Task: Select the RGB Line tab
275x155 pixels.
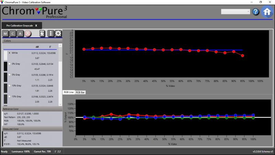Action: click(68, 92)
